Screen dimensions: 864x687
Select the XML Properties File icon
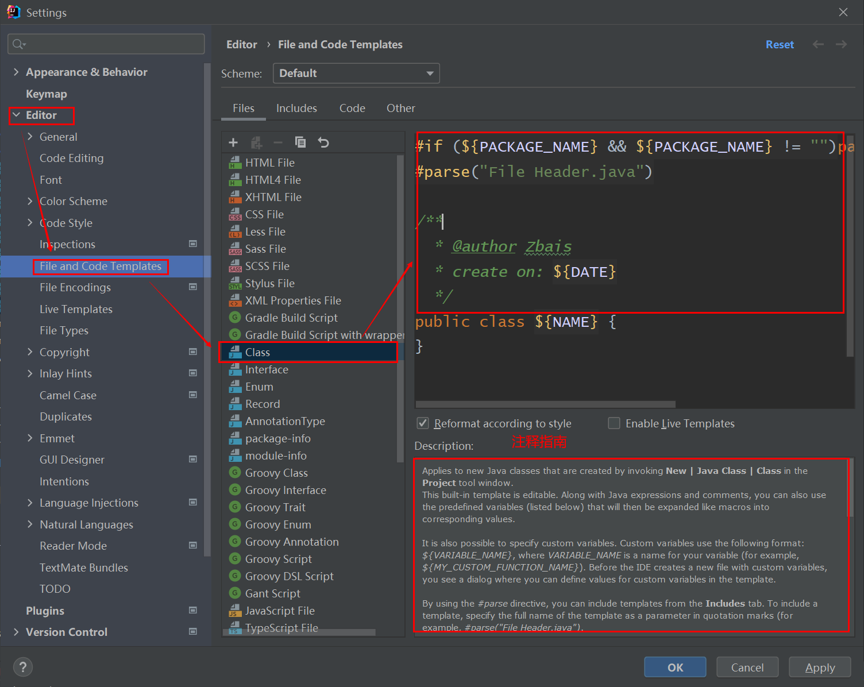click(x=235, y=300)
